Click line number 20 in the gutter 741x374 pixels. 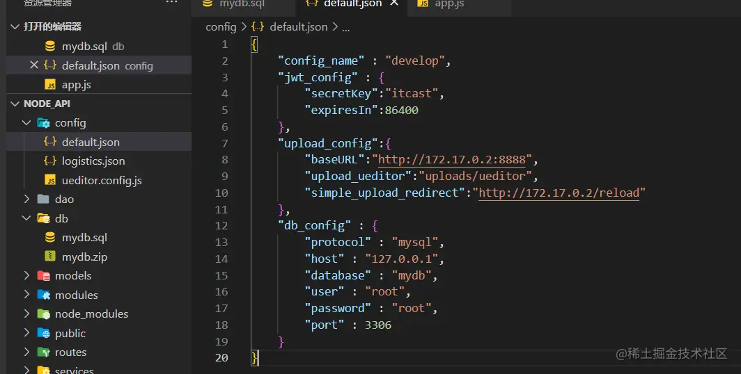[x=221, y=357]
